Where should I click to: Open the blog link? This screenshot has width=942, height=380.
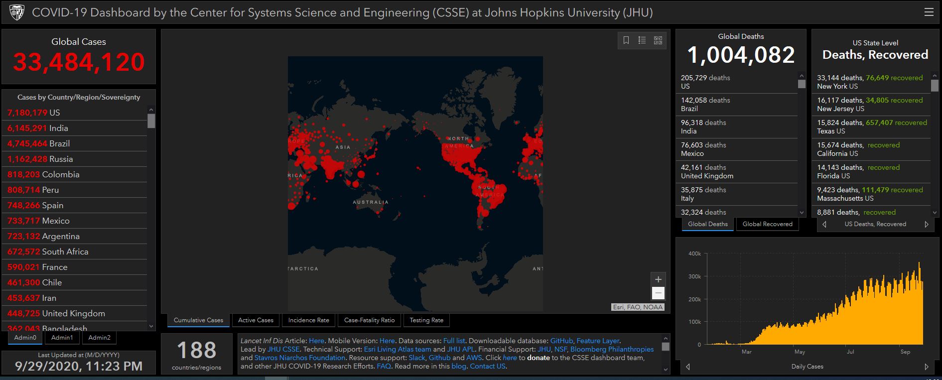pyautogui.click(x=458, y=366)
